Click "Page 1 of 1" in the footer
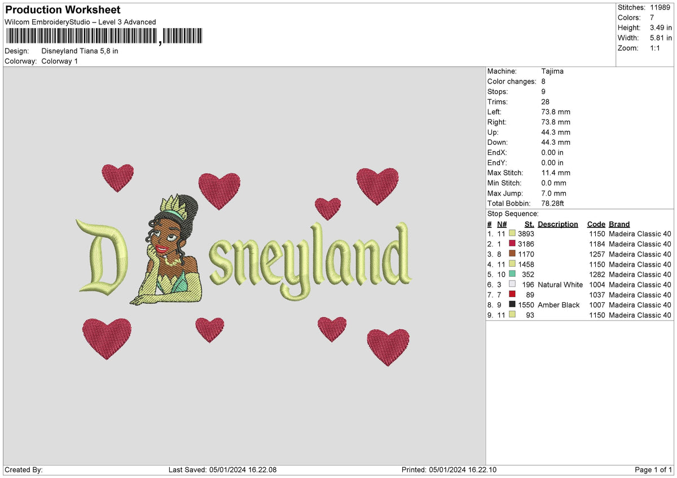 click(653, 470)
